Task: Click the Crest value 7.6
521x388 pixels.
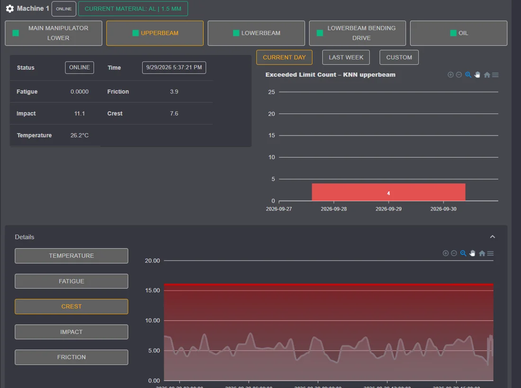Action: point(174,114)
